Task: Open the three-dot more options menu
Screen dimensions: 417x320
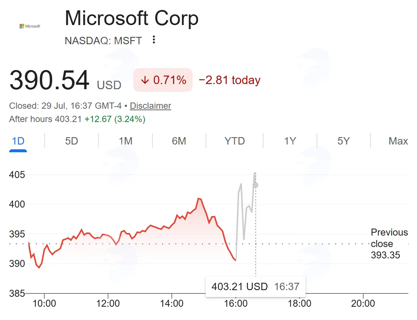Action: (154, 40)
